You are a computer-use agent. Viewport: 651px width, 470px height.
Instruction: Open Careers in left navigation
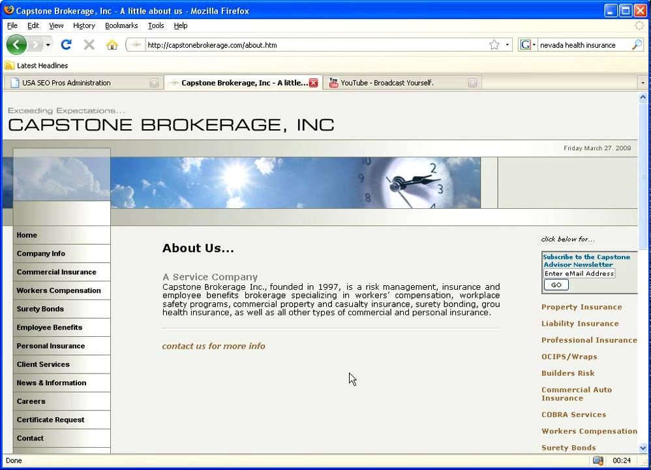62,401
